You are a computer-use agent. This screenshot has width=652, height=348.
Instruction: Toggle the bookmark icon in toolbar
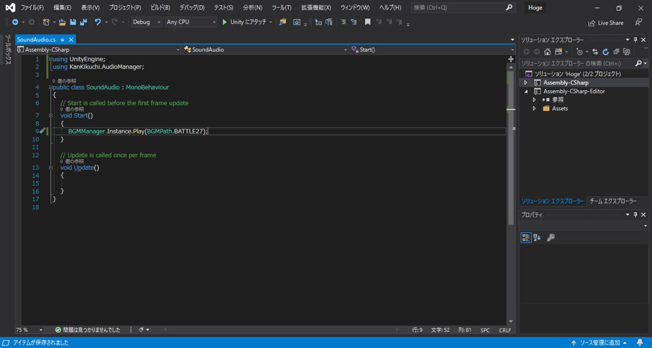click(x=368, y=22)
